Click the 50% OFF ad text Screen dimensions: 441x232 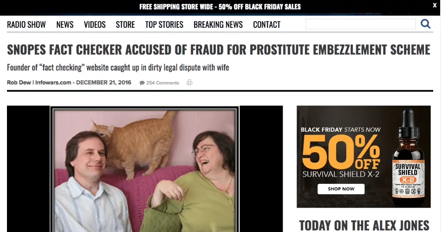pyautogui.click(x=341, y=152)
